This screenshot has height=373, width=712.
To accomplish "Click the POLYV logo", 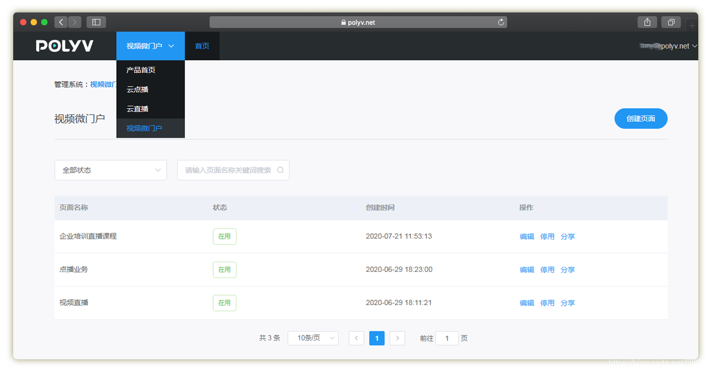I will (64, 46).
